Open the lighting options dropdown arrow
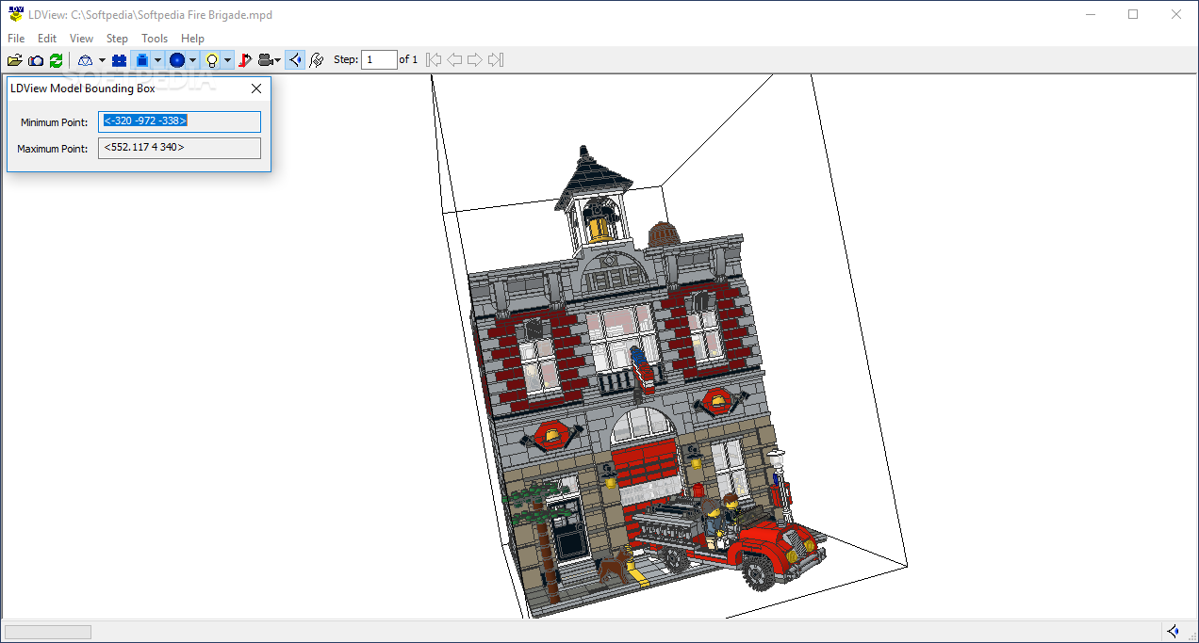The height and width of the screenshot is (643, 1199). coord(227,60)
